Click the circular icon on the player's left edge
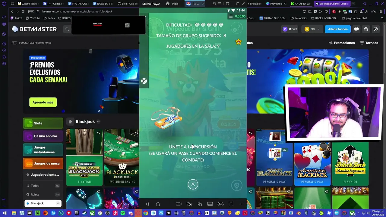Screen dimensions: 386x217 tap(144, 81)
